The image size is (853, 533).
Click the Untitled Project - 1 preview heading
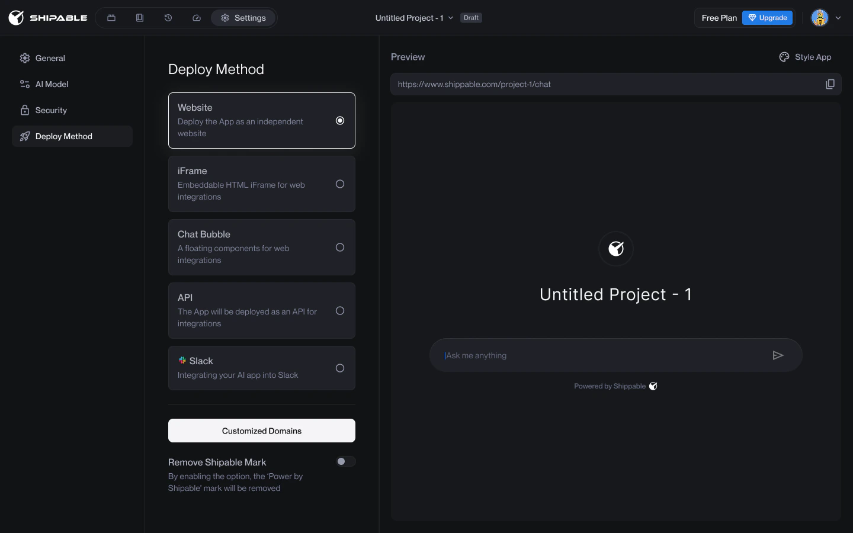click(616, 294)
